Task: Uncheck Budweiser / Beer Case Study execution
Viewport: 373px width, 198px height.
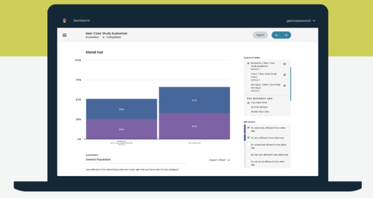Action: coord(248,64)
